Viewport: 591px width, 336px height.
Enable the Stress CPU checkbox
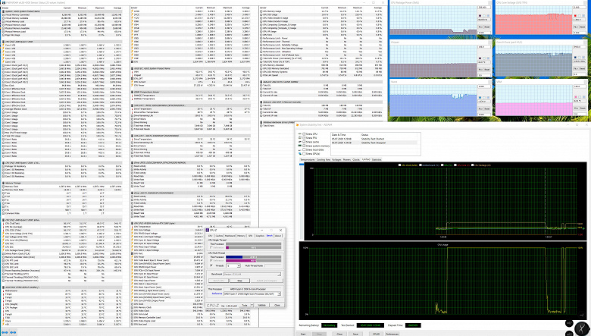pos(302,133)
